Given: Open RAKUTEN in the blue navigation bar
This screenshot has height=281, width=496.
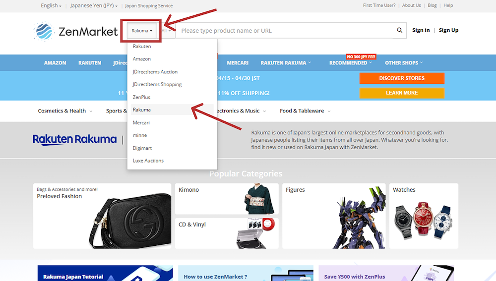Looking at the screenshot, I should [90, 63].
